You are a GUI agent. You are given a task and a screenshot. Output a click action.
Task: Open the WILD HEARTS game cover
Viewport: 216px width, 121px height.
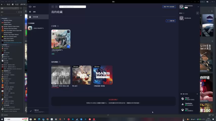point(61,39)
